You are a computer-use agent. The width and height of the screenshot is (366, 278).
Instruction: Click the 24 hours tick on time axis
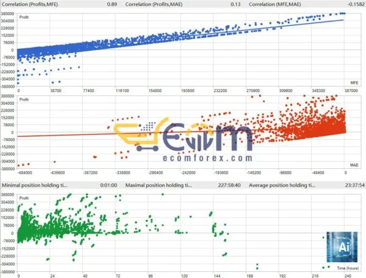(x=52, y=276)
